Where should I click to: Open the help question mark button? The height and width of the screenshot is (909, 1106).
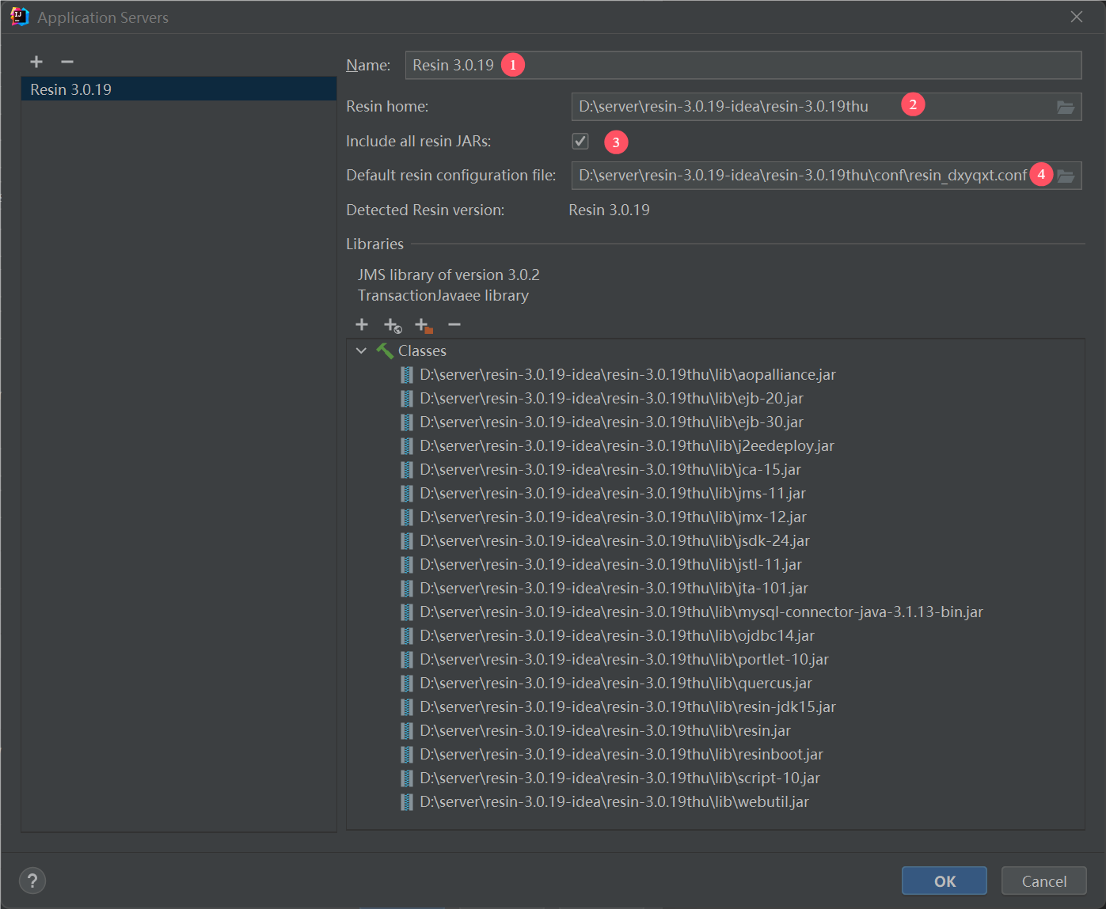point(32,881)
